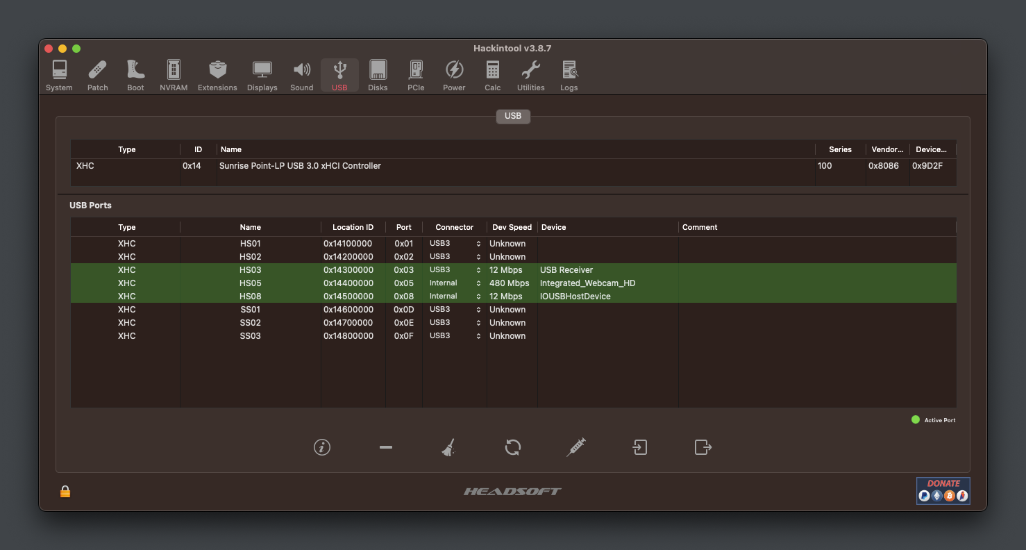Open Connector dropdown for HS02

455,257
